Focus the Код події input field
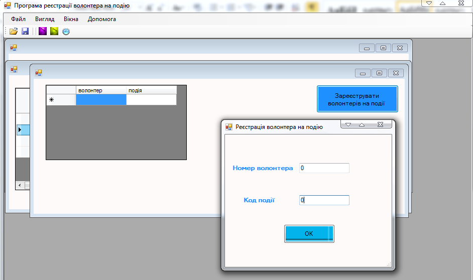The height and width of the screenshot is (280, 473). [324, 200]
